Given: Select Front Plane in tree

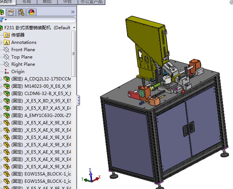Looking at the screenshot, I should (x=23, y=50).
